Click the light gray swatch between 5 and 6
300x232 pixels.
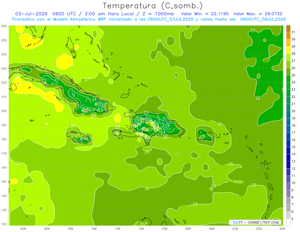(288, 215)
